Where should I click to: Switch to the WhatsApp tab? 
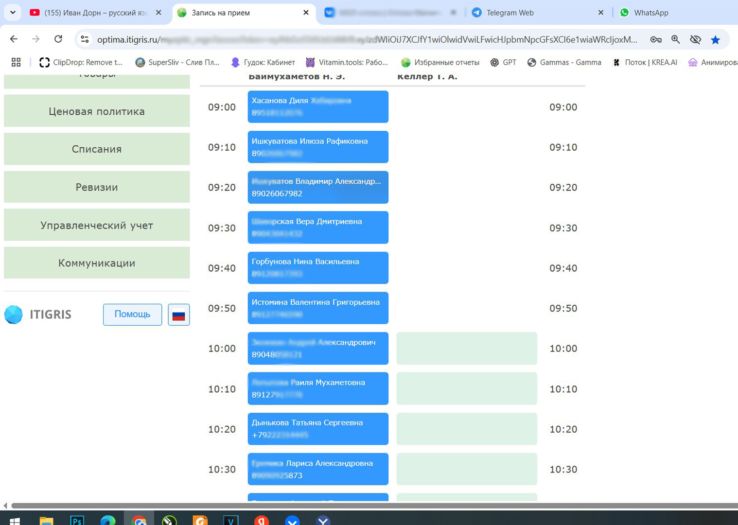coord(650,13)
